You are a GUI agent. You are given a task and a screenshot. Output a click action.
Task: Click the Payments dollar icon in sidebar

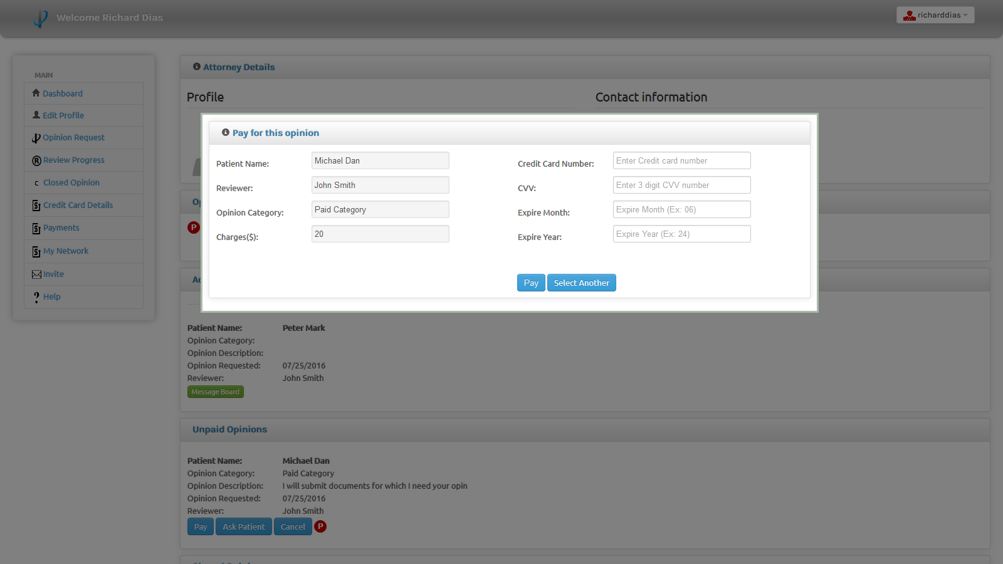point(36,227)
